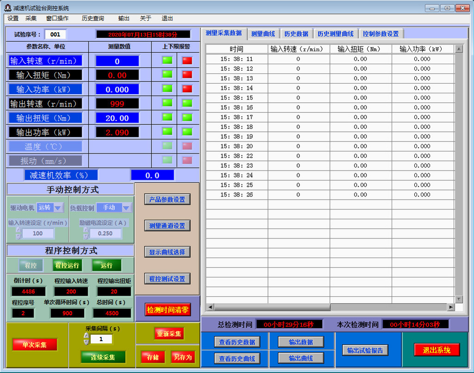The image size is (474, 373).
Task: Click the left green indicator for 输入功率
Action: (x=167, y=89)
